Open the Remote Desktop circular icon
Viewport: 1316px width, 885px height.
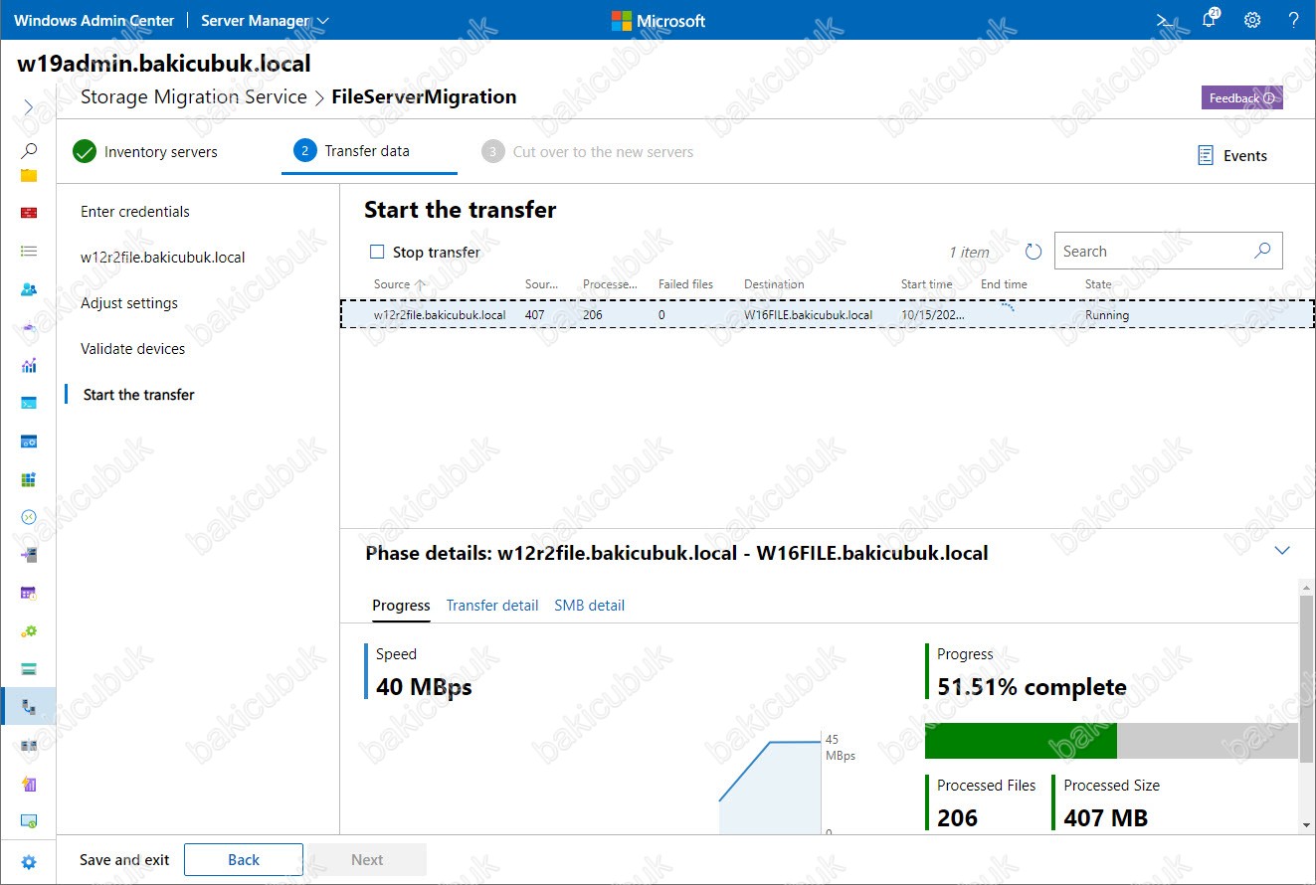[29, 517]
